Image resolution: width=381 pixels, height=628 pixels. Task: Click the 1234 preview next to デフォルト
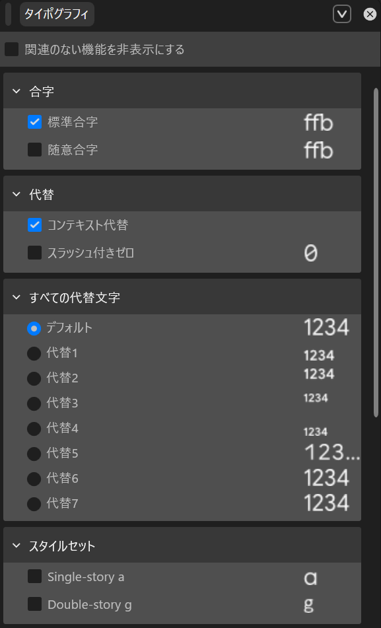click(326, 327)
